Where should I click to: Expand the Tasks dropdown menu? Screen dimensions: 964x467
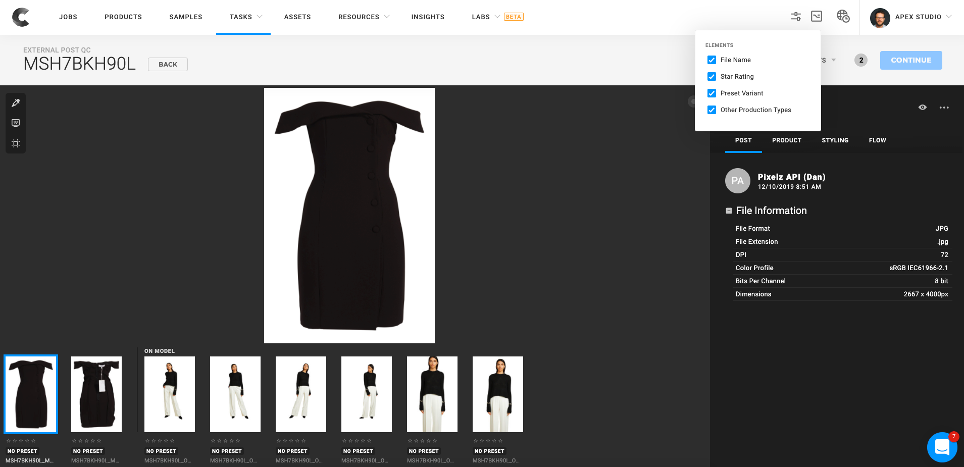[x=245, y=17]
